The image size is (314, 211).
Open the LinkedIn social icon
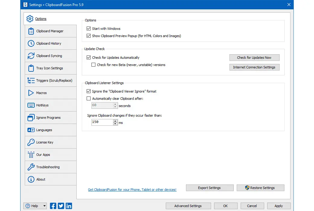69,206
